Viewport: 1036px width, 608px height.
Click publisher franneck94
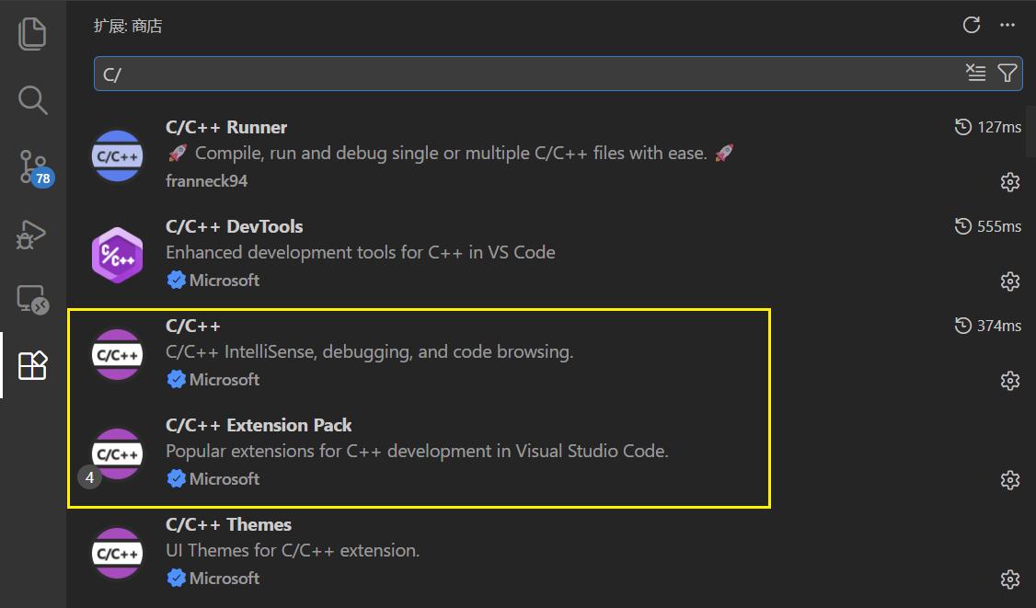[x=206, y=181]
